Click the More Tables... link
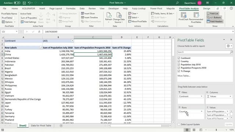 point(184,76)
